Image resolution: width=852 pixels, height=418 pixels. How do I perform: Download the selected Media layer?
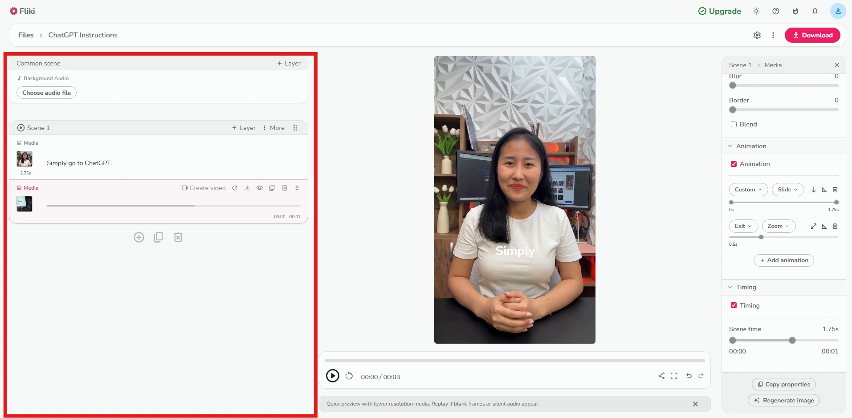pos(247,188)
